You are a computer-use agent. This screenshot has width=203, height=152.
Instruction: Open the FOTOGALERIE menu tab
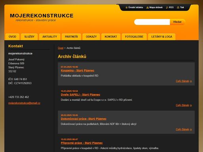tap(134, 37)
